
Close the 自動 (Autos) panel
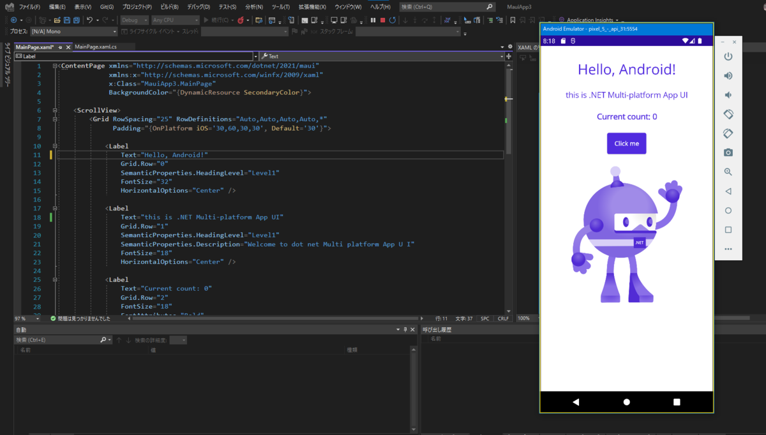point(412,330)
